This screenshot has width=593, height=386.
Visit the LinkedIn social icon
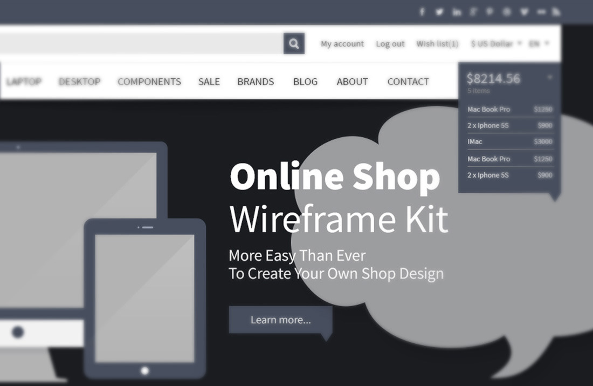[x=457, y=12]
